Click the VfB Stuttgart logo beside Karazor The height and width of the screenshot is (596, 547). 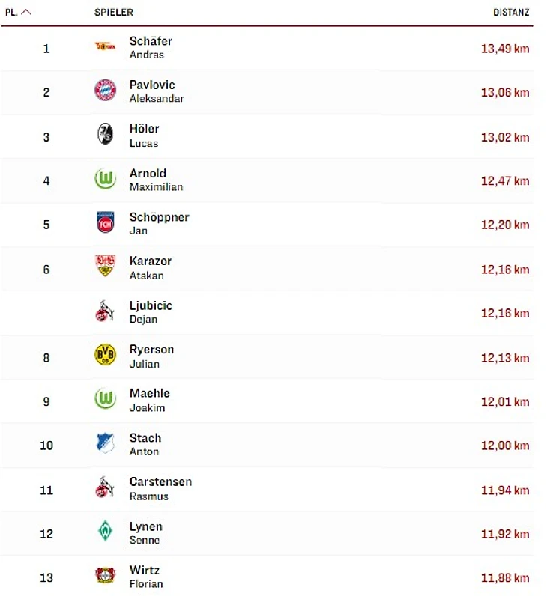(x=105, y=267)
